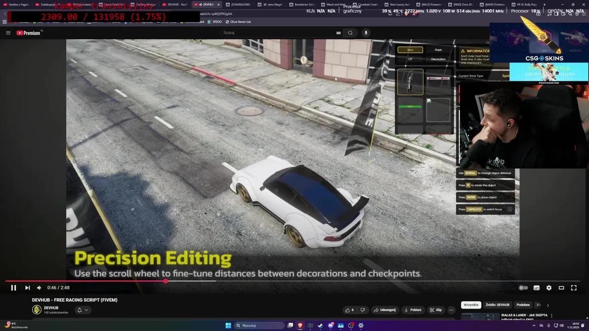Switch to Sentino x Fagata browser tab
Viewport: 589px width, 331px height.
point(17,5)
